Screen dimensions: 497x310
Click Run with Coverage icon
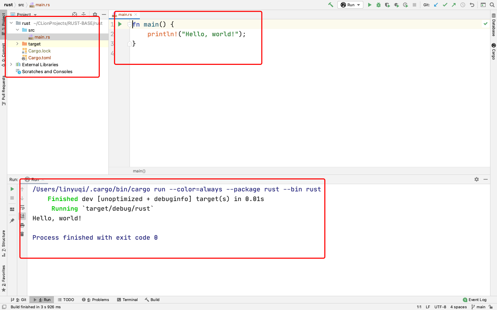[387, 5]
